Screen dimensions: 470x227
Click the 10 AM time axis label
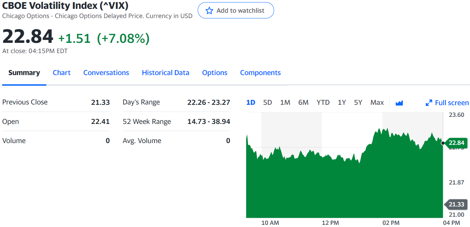[270, 223]
